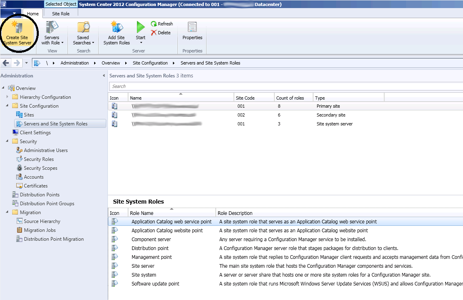Screen dimensions: 463x300
Task: Click Add Site System Roles icon
Action: click(117, 27)
